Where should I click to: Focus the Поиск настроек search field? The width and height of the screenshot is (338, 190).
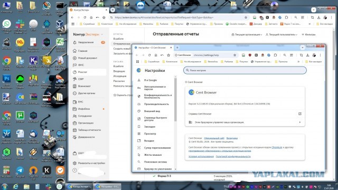245,70
